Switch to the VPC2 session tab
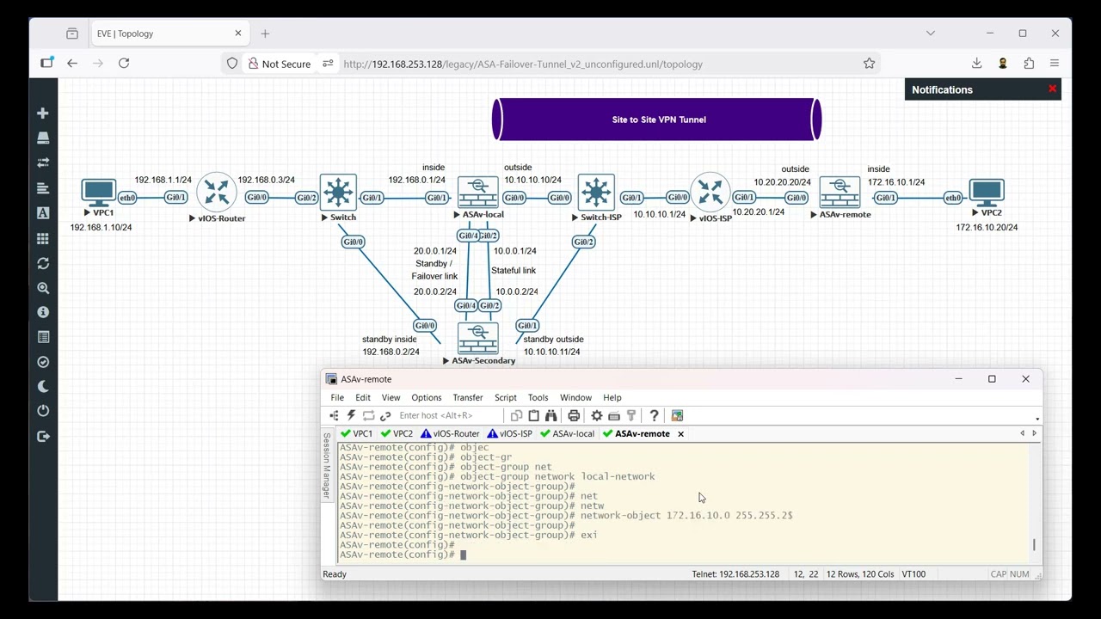This screenshot has height=619, width=1101. click(397, 434)
